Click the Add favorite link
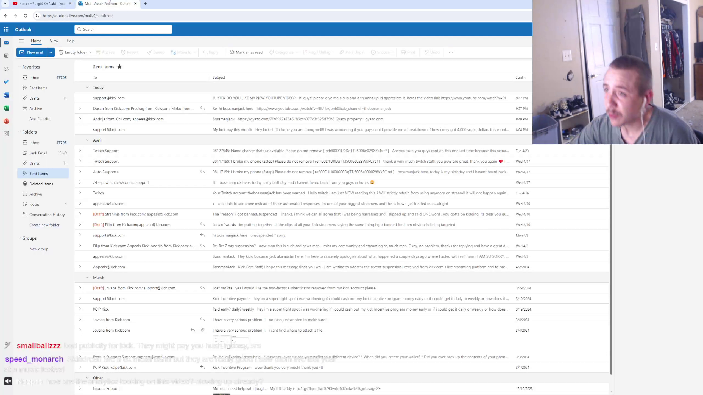The image size is (703, 395). (40, 119)
